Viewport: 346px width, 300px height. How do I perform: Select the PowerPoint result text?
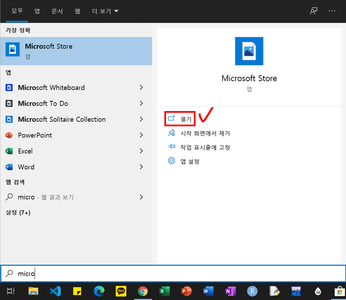tap(35, 135)
